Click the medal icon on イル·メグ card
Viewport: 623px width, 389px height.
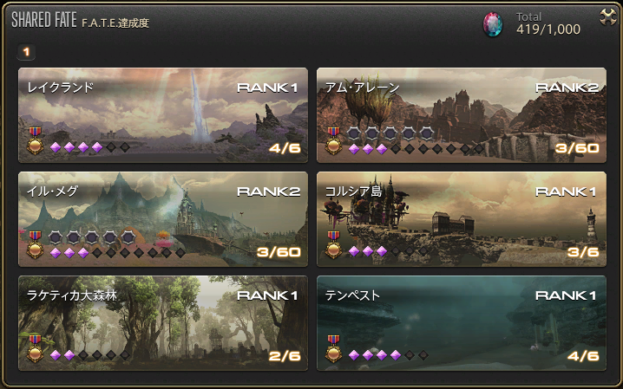pos(35,244)
